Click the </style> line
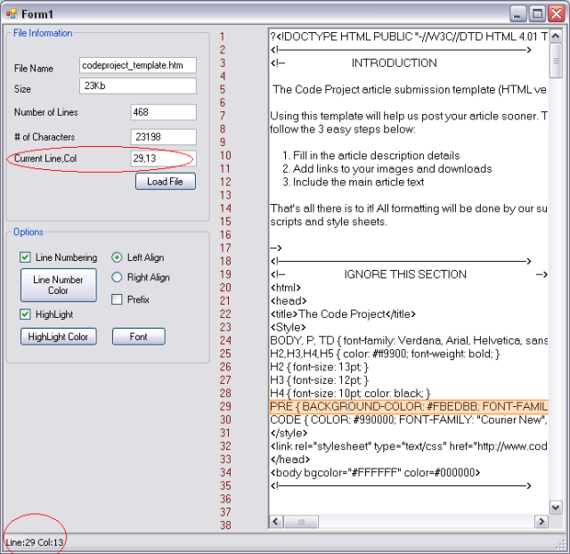Viewport: 570px width, 554px height. [x=289, y=433]
